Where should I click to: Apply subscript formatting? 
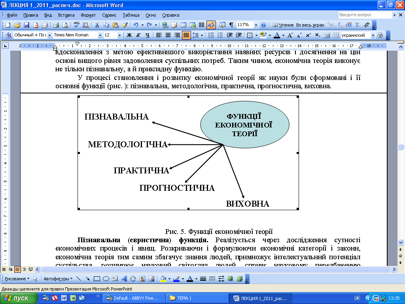(318, 35)
